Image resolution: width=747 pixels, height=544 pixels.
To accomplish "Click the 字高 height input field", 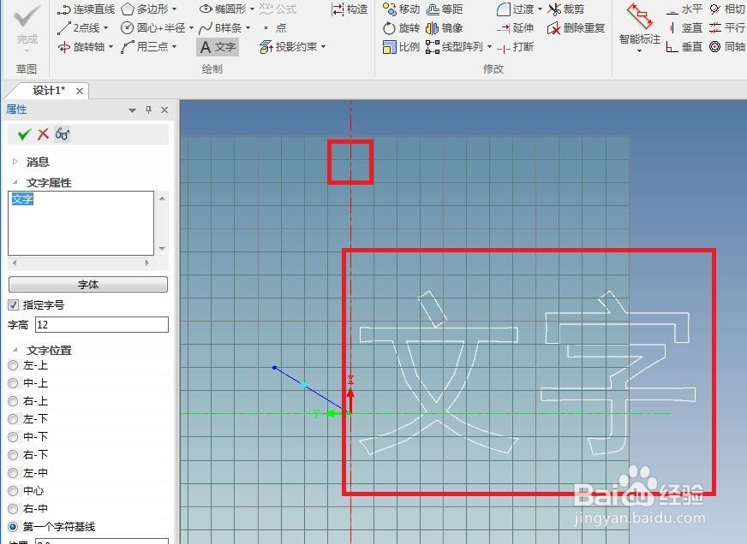I will (100, 324).
